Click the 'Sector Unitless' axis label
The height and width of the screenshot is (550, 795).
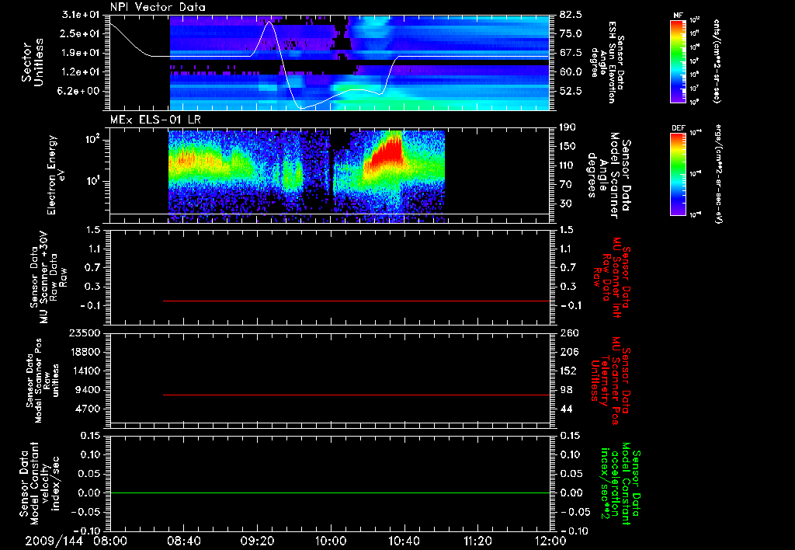coord(33,62)
